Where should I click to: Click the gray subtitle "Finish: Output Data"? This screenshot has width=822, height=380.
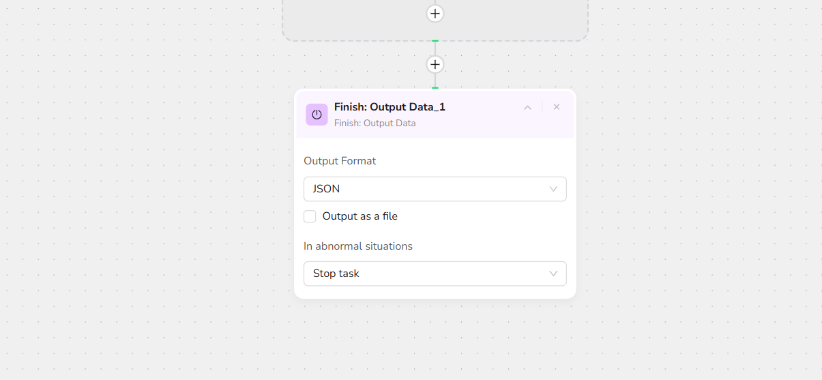click(375, 123)
